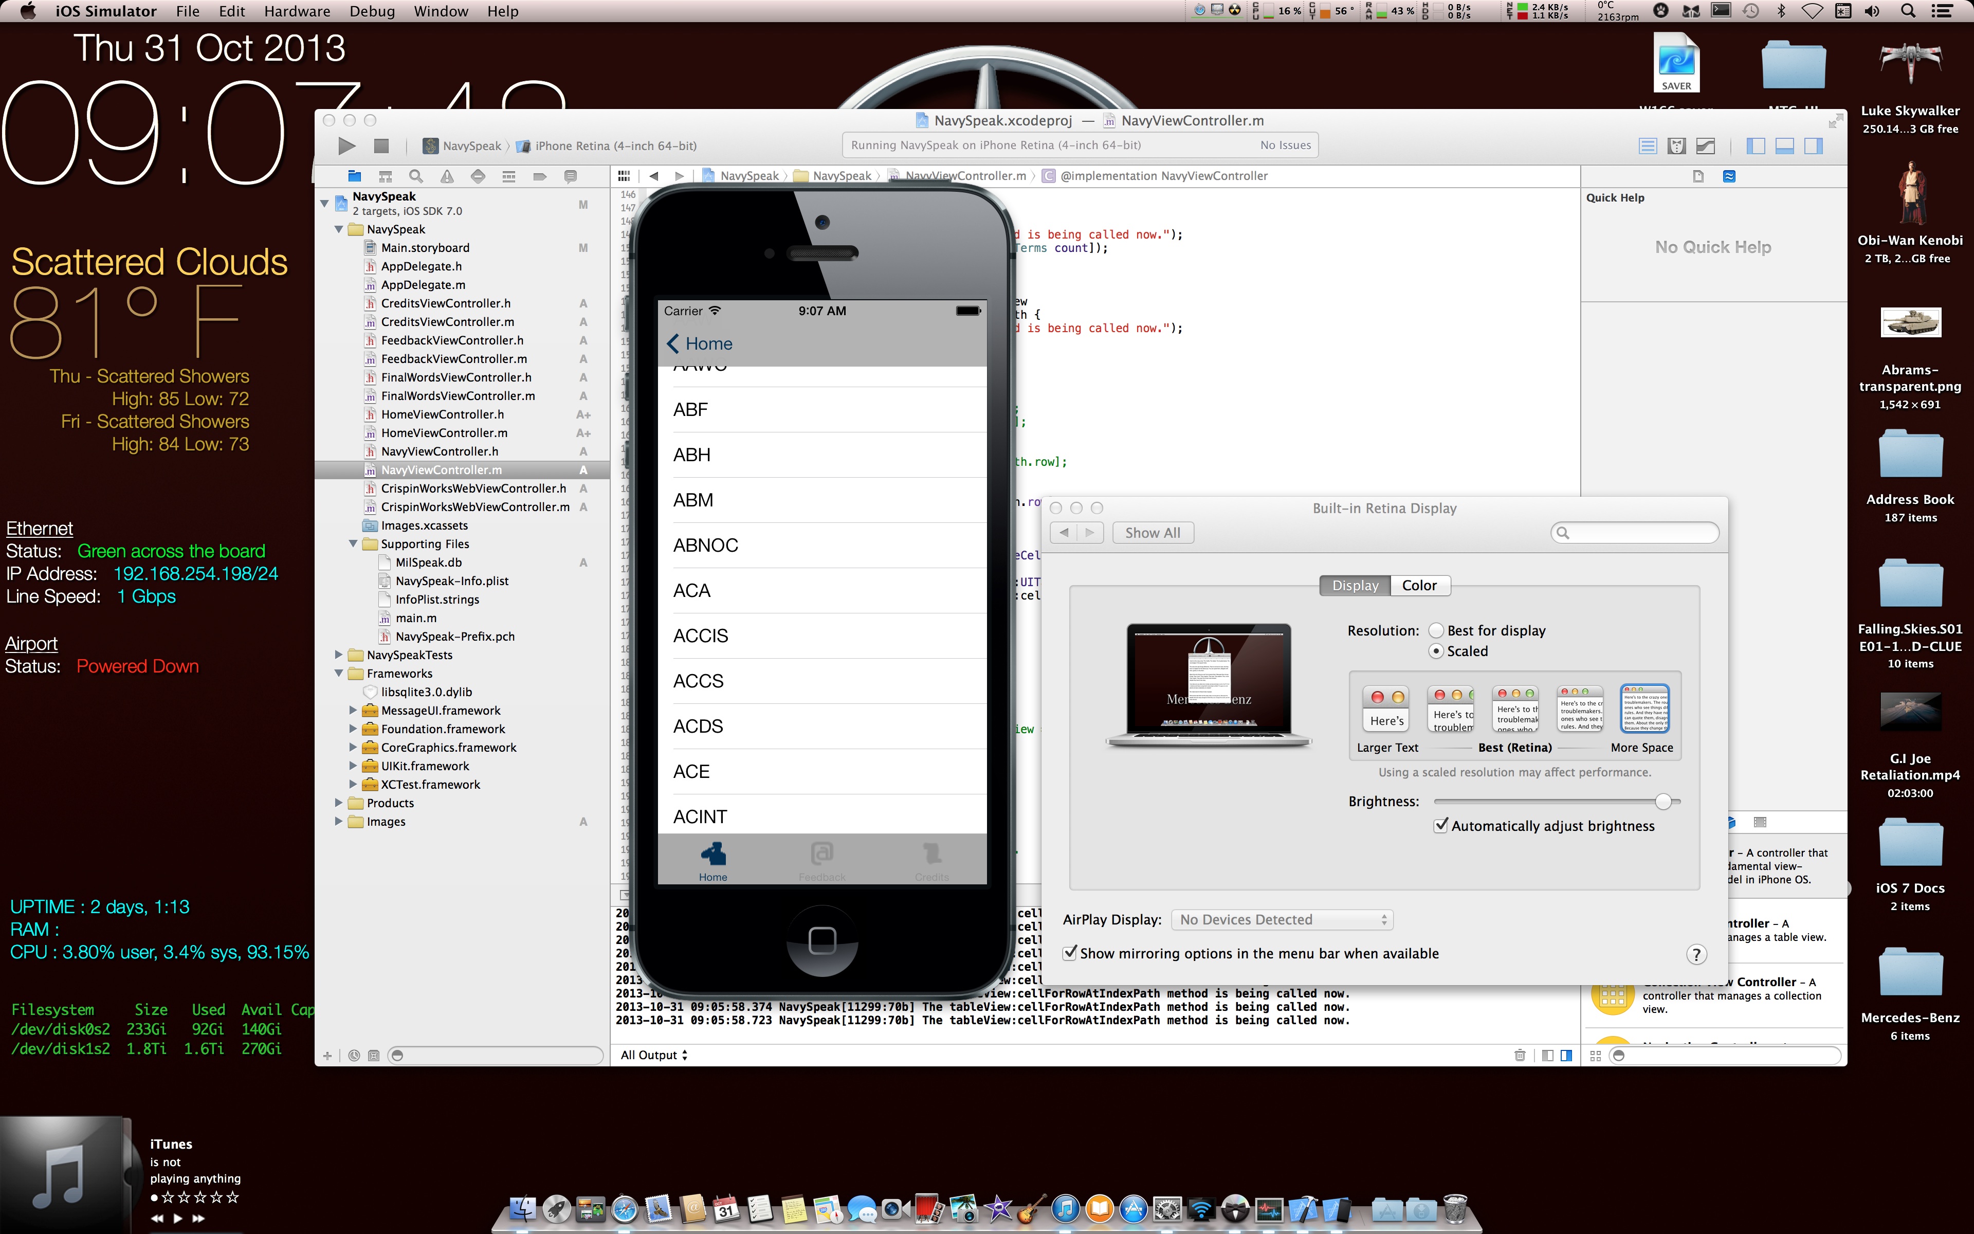Select Main.storyboard in the project navigator

(425, 248)
